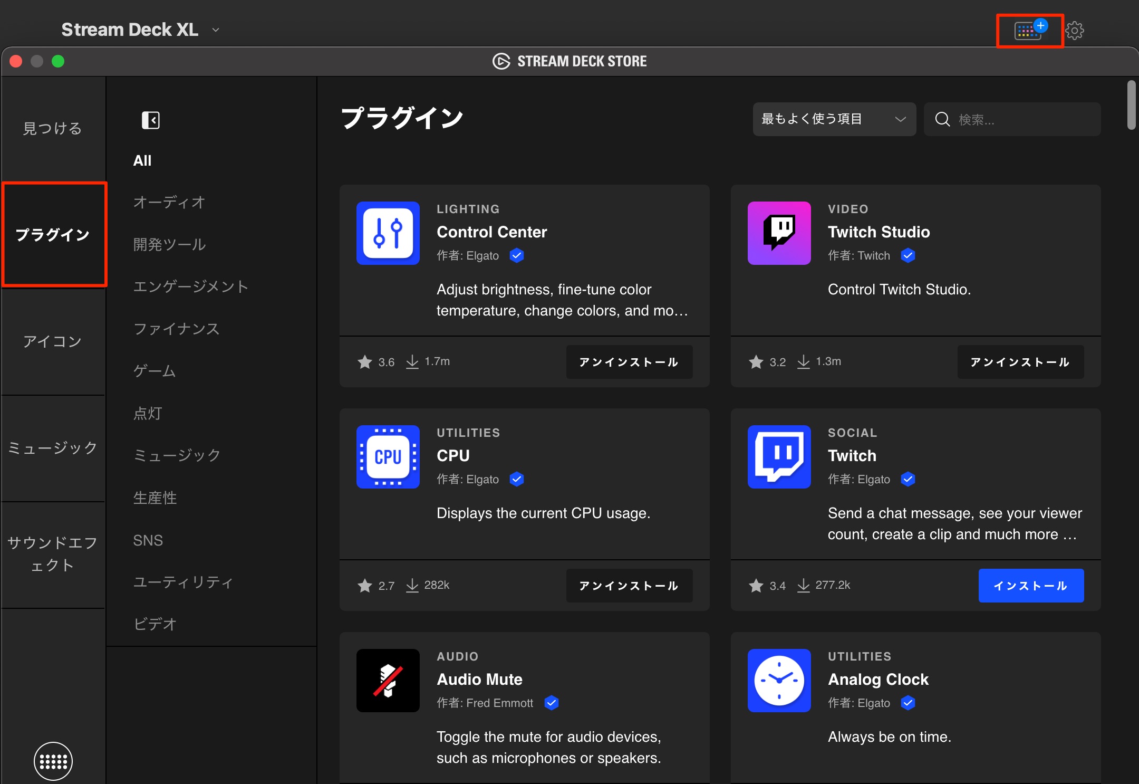Open the Stream Deck Store keyboard-plus icon
1139x784 pixels.
1030,30
